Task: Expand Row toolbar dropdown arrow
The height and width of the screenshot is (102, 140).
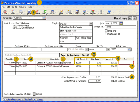Action: click(56, 12)
